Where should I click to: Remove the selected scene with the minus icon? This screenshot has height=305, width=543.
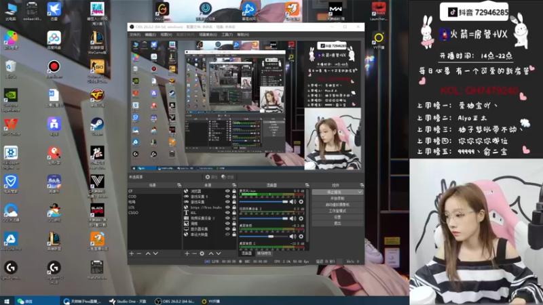(x=139, y=253)
